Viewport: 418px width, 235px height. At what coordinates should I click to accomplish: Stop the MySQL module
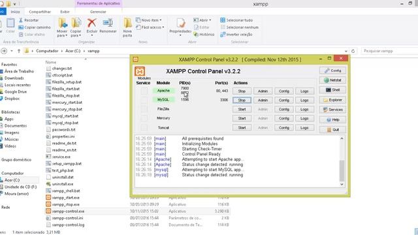tap(242, 100)
